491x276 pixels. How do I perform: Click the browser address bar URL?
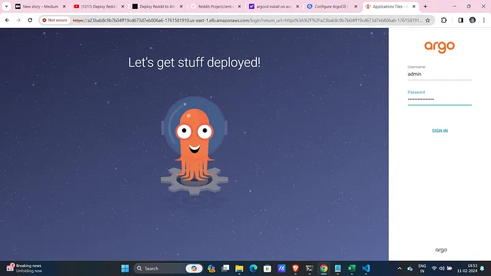click(248, 20)
